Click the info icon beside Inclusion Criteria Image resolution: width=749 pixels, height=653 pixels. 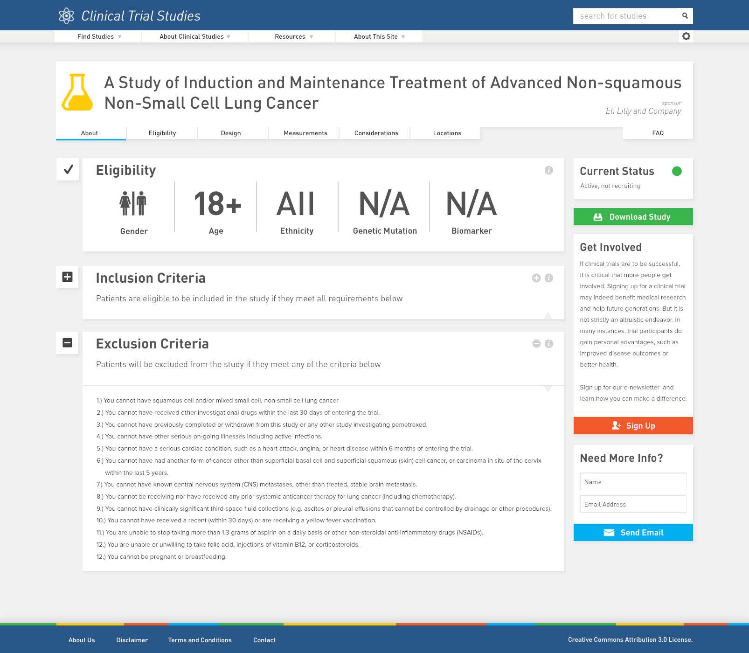[548, 278]
